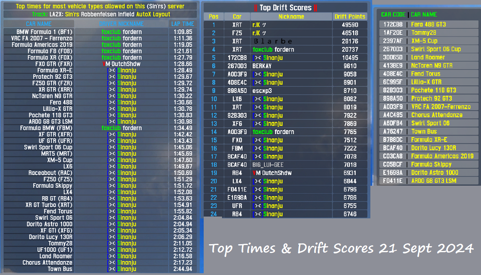The height and width of the screenshot is (275, 481).
Task: Click 'Protech 92 GT3' in lap times table
Action: [53, 77]
